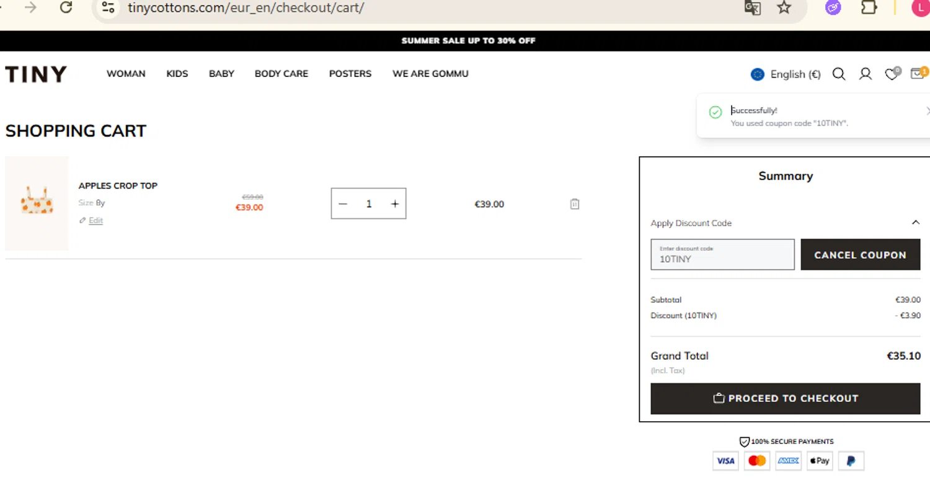
Task: Reload the page with the browser refresh icon
Action: pos(66,7)
